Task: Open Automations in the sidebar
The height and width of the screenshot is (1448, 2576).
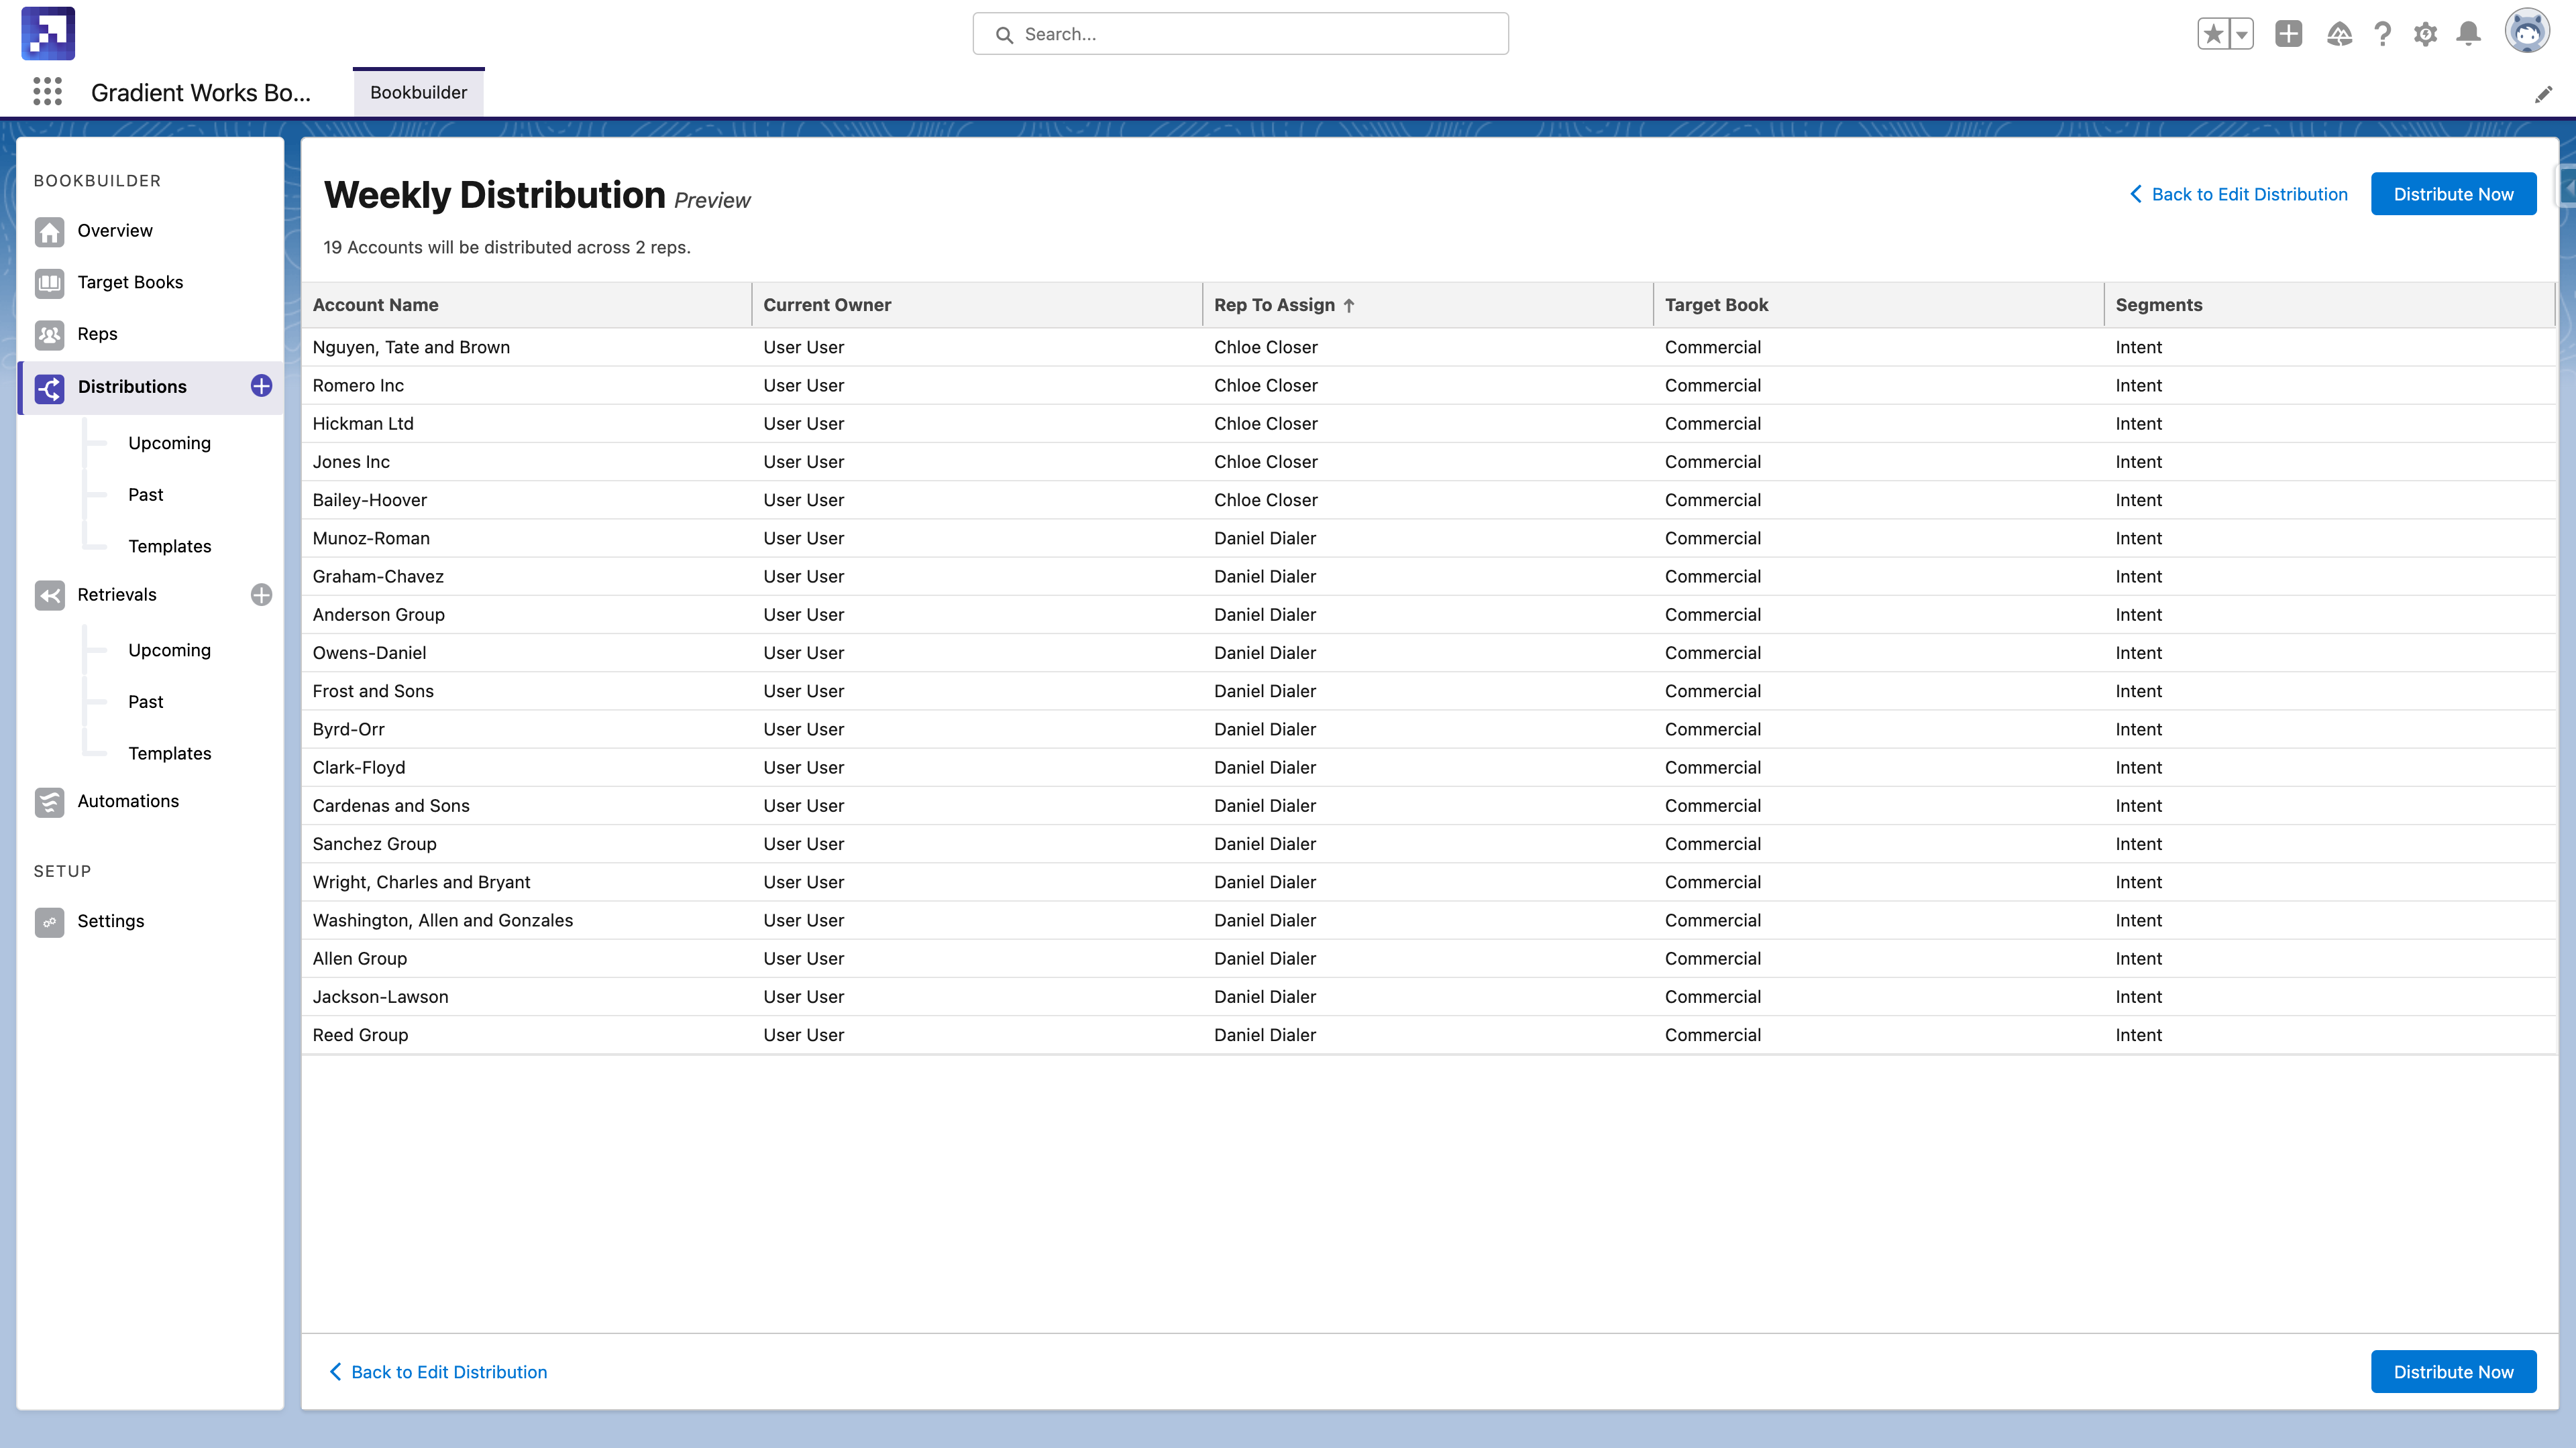Action: pos(128,800)
